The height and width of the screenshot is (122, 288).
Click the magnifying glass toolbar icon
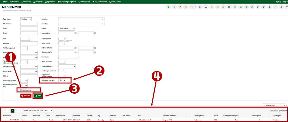pyautogui.click(x=275, y=7)
